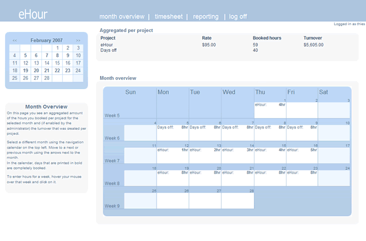Click the Thursday 1st eHour 4hr cell

(270, 109)
